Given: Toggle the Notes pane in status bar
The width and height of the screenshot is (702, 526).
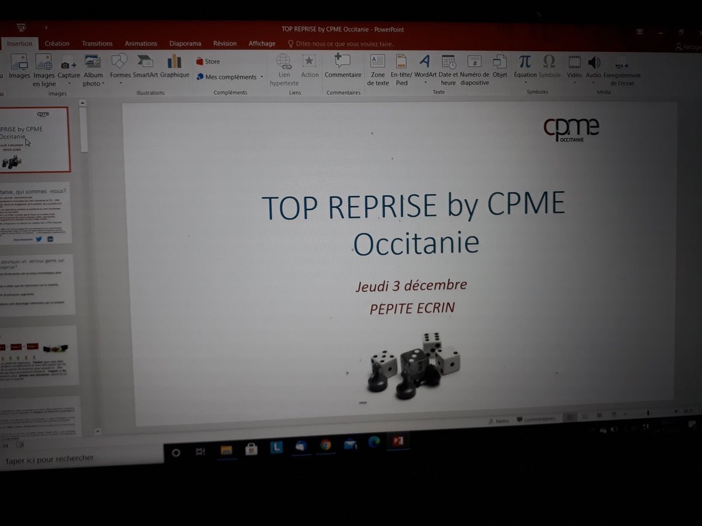Looking at the screenshot, I should [x=498, y=420].
